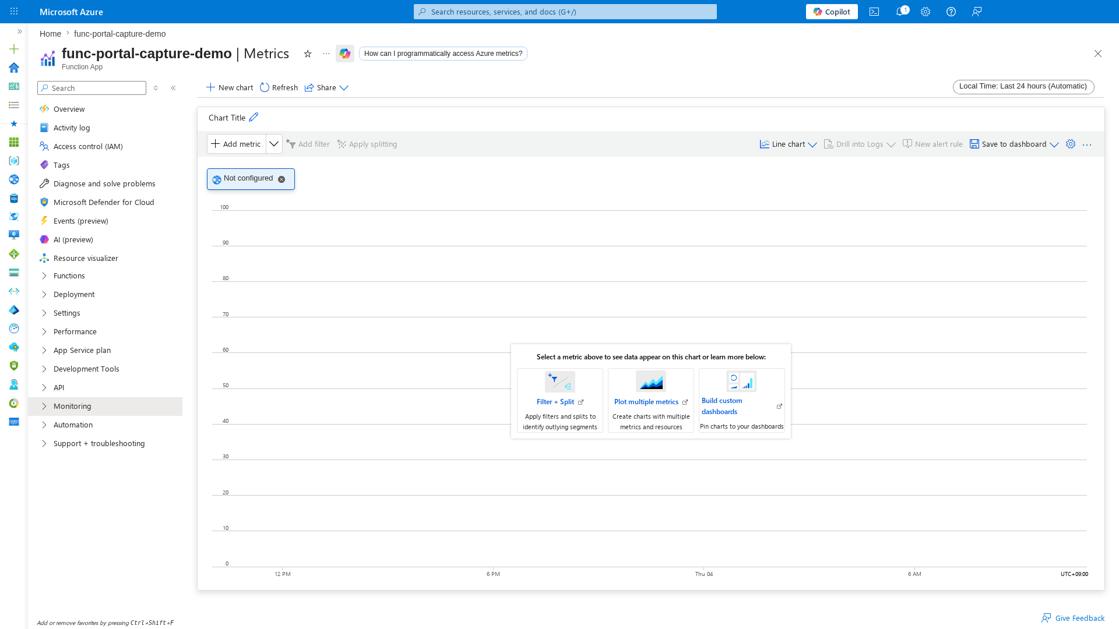Open the notifications bell
This screenshot has height=629, width=1119.
click(x=900, y=12)
